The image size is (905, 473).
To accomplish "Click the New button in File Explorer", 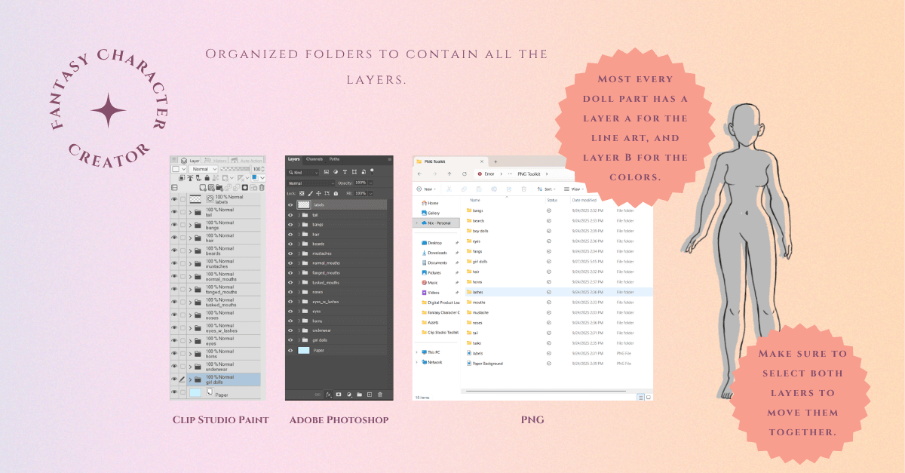I will pyautogui.click(x=427, y=189).
